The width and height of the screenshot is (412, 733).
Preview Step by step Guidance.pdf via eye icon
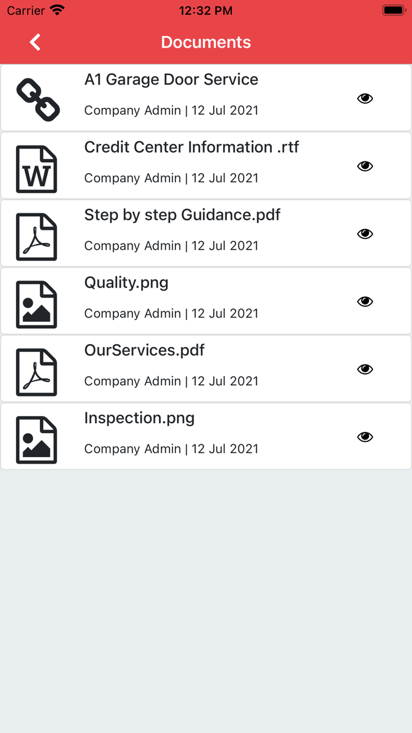(365, 234)
